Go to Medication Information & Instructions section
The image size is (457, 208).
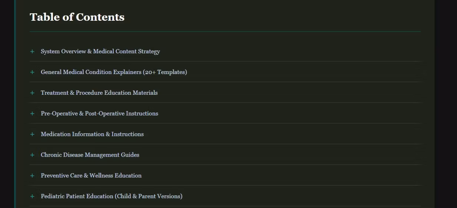tap(92, 134)
